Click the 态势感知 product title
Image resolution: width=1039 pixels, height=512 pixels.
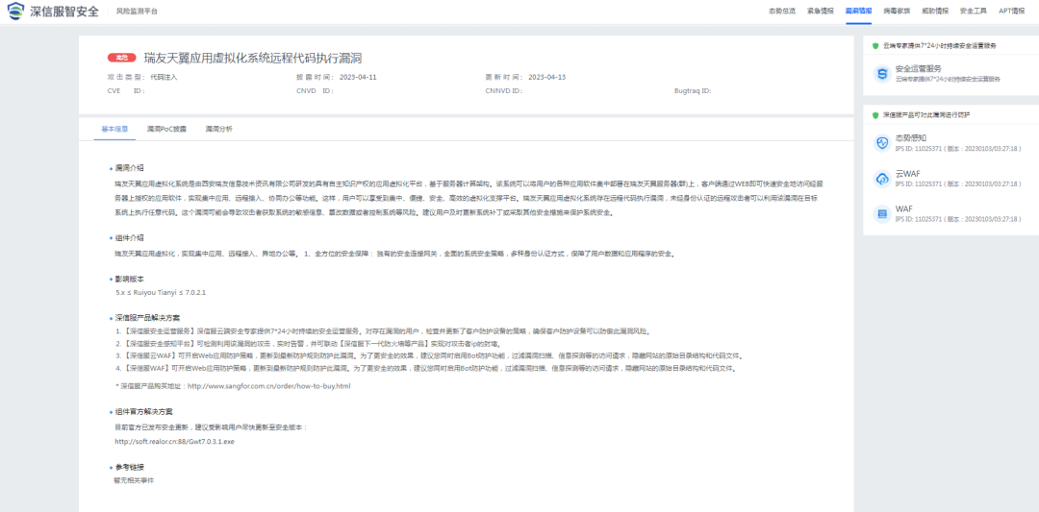click(908, 138)
